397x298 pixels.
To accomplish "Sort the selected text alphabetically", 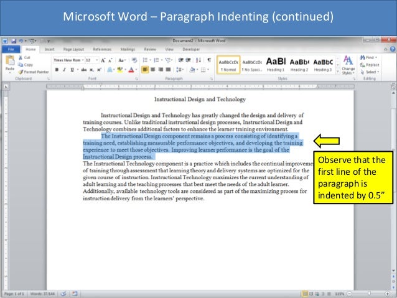I will [198, 60].
